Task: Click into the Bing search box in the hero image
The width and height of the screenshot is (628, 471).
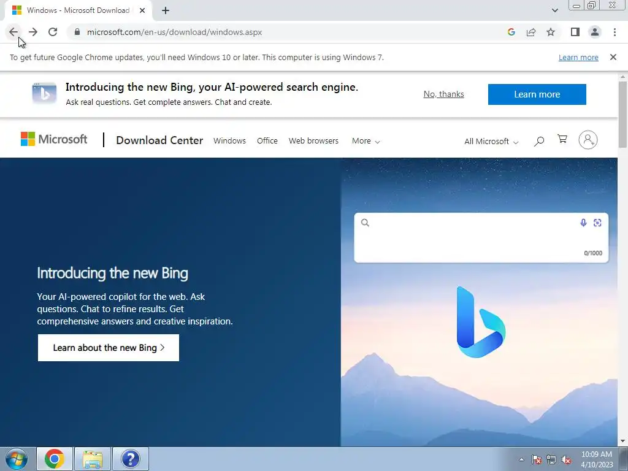Action: coord(481,238)
